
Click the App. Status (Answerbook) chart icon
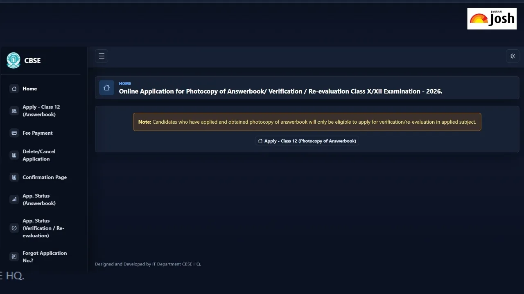14,200
